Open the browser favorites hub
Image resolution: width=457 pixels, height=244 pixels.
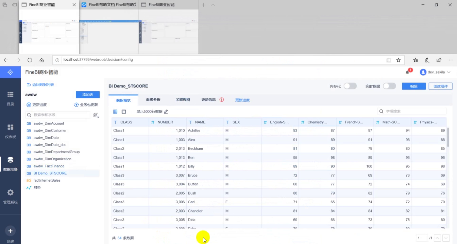[416, 60]
